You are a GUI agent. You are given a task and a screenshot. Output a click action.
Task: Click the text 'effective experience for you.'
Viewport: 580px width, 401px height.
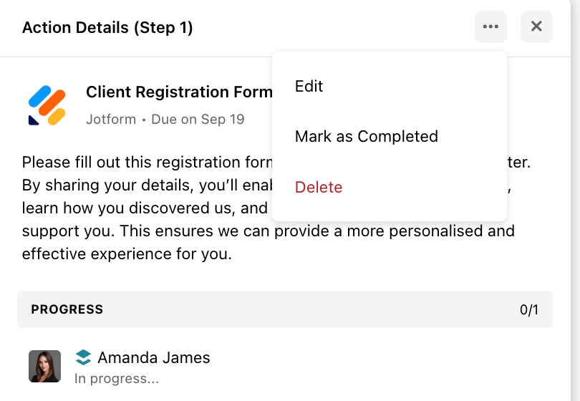click(x=127, y=253)
